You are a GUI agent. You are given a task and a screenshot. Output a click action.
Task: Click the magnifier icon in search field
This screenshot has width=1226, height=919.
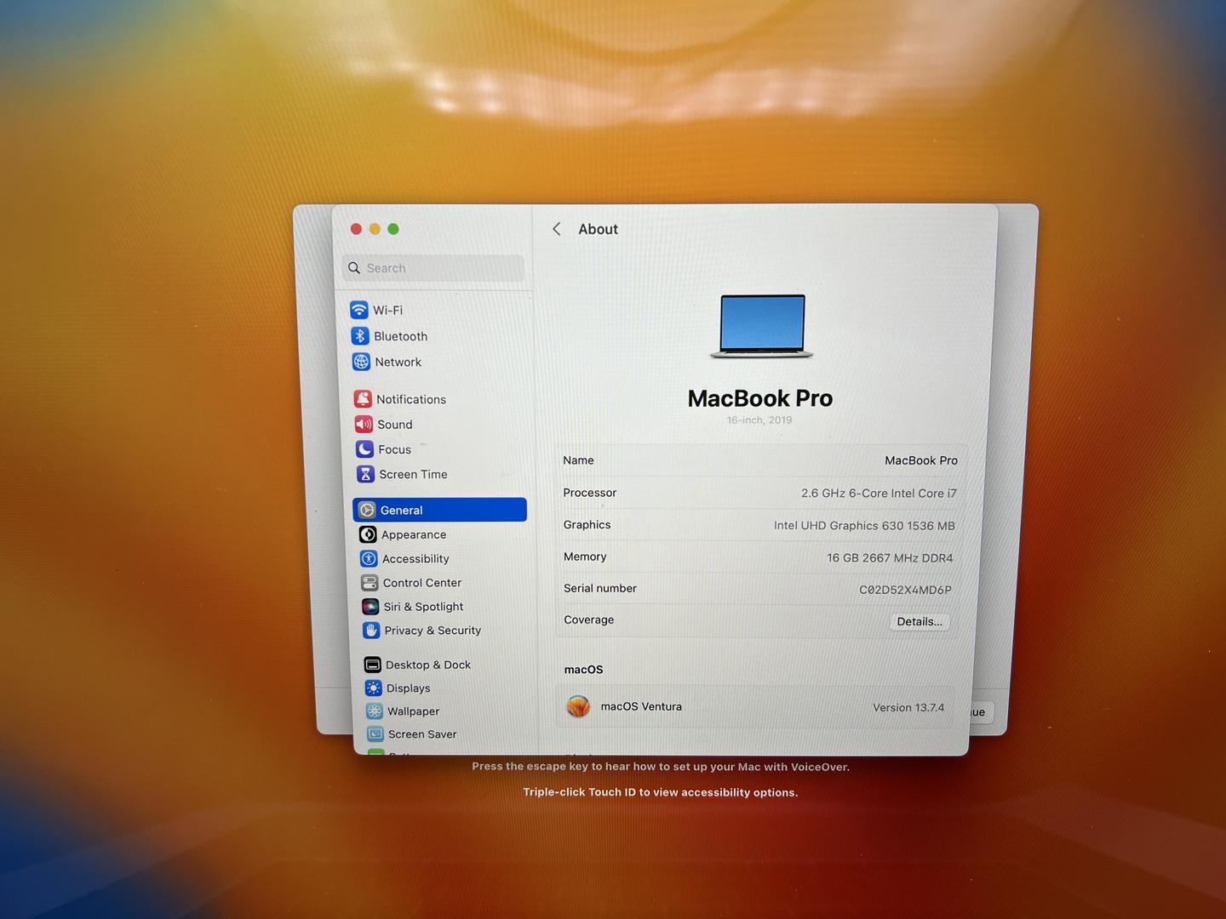pos(354,268)
